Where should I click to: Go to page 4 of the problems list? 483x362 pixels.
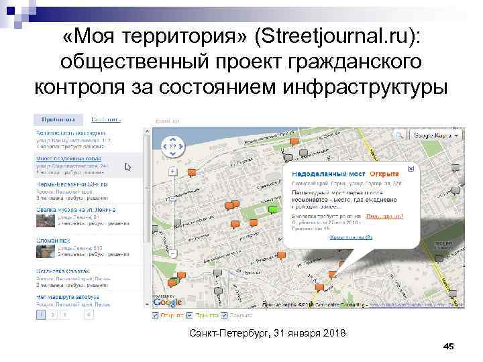(89, 314)
